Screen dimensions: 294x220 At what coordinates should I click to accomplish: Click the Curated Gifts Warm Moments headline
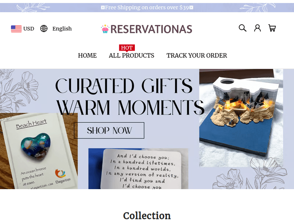pyautogui.click(x=129, y=97)
